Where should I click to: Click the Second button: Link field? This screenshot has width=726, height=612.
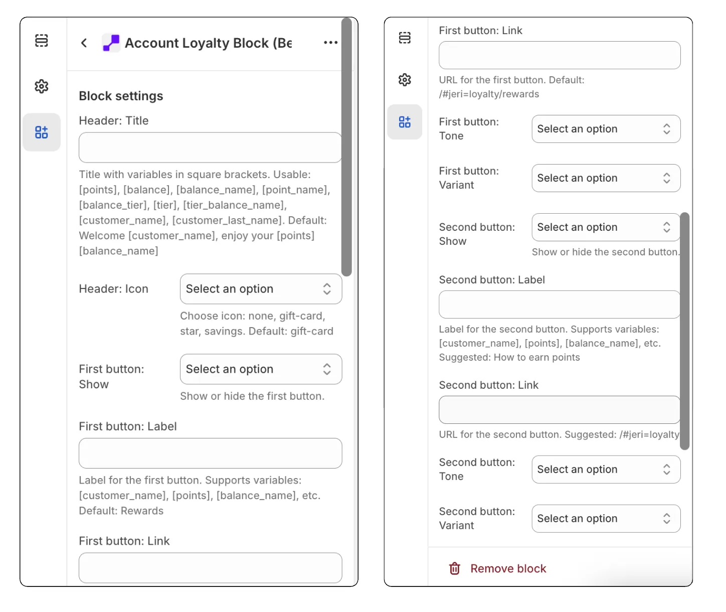[x=559, y=410]
